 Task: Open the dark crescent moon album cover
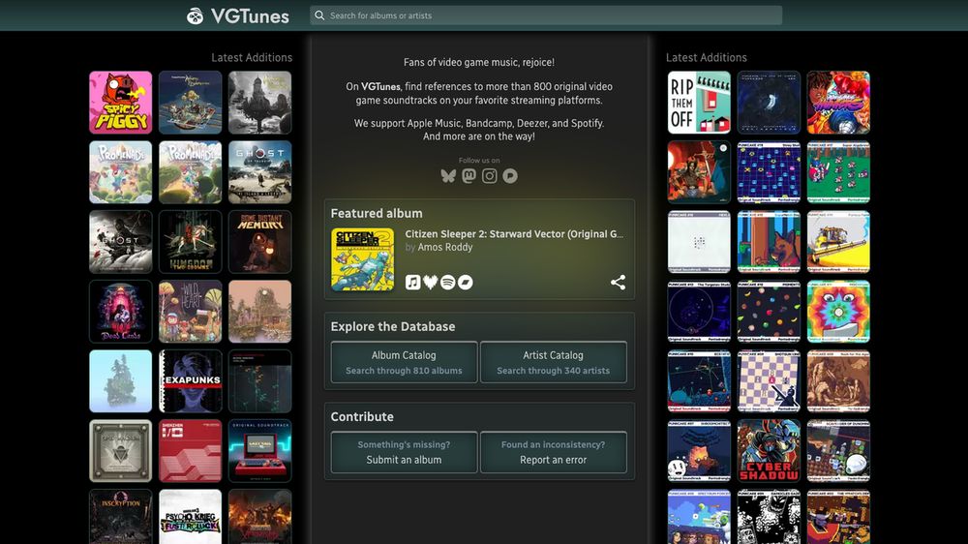769,103
